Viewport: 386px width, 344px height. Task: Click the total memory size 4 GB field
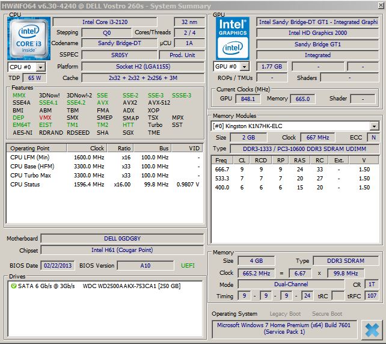point(256,261)
